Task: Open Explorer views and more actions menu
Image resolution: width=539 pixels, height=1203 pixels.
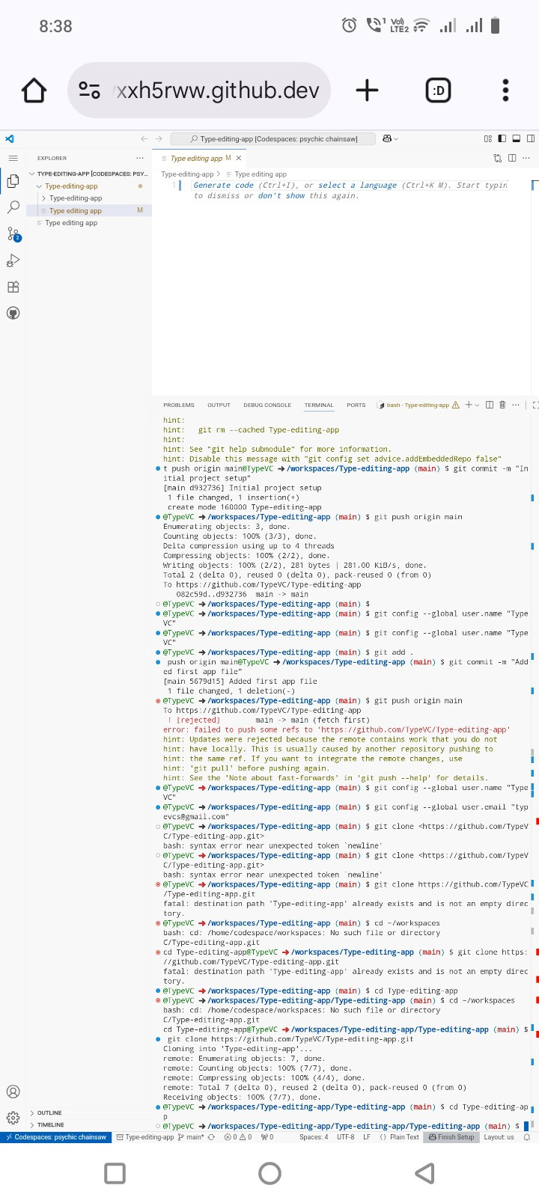Action: pyautogui.click(x=139, y=158)
